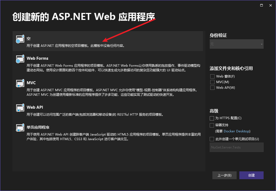
Task: Click the MVC template description text
Action: pos(113,93)
